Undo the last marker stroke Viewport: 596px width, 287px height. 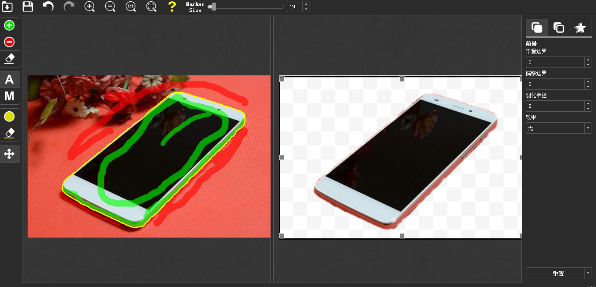[x=48, y=7]
